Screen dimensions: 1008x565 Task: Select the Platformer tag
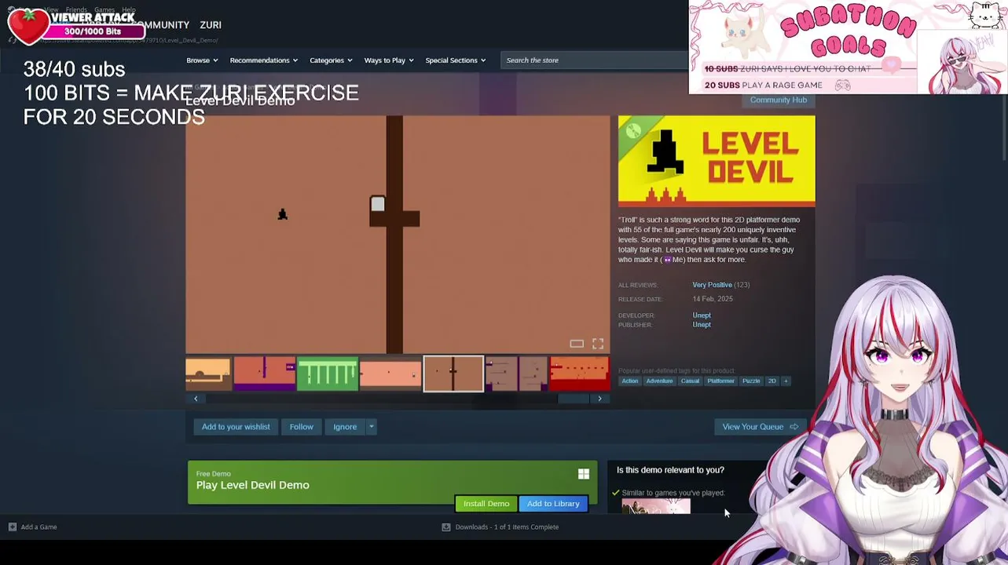point(720,381)
